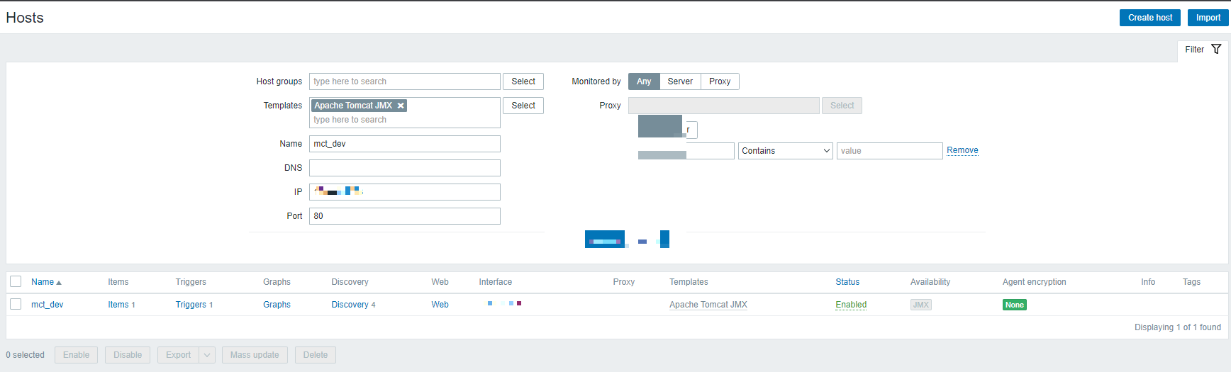Click Select next to Host groups
Screen dimensions: 1231x372
pyautogui.click(x=523, y=81)
